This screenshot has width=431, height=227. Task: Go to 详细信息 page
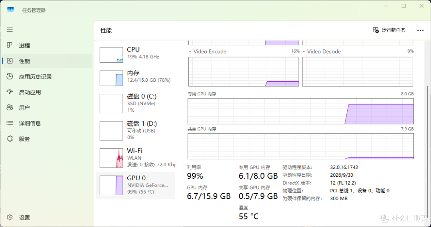(x=47, y=123)
